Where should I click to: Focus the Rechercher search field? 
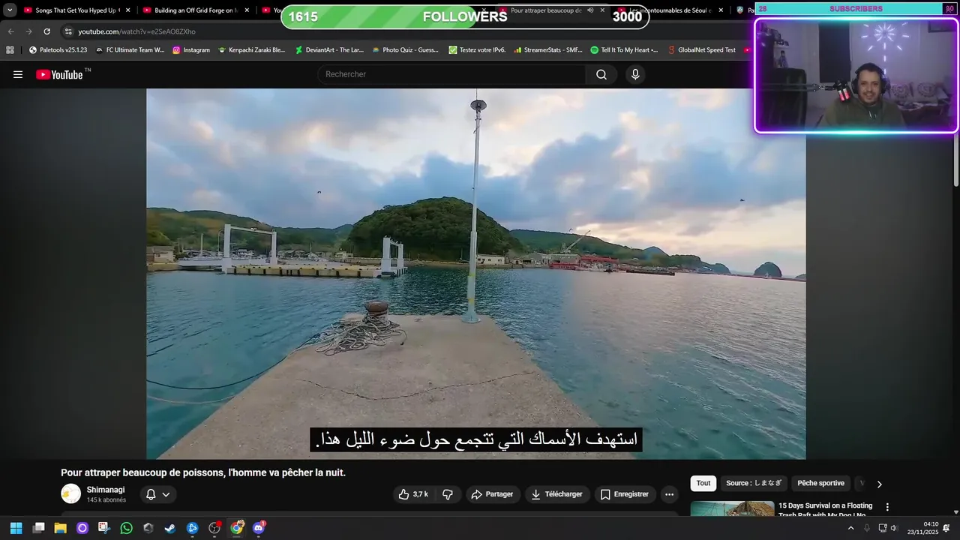(x=452, y=74)
